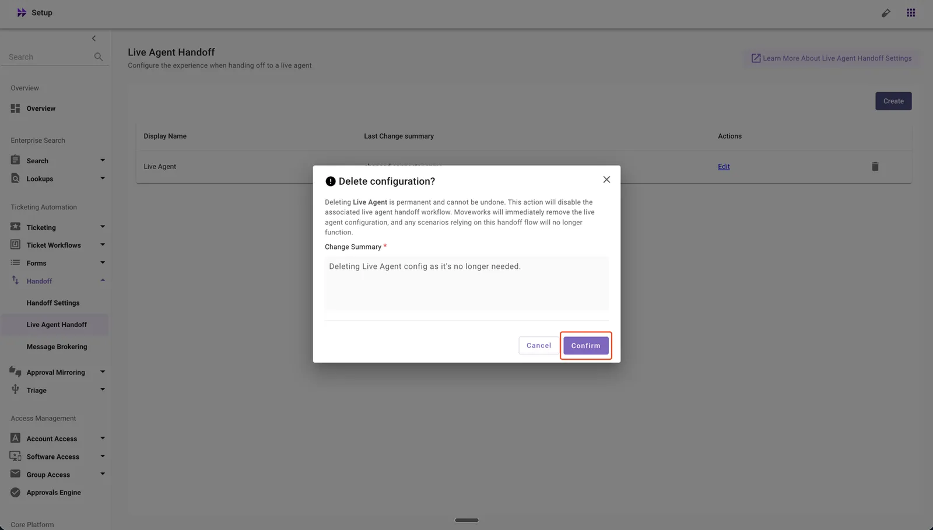The width and height of the screenshot is (933, 530).
Task: Click the Account Access icon
Action: pos(15,438)
